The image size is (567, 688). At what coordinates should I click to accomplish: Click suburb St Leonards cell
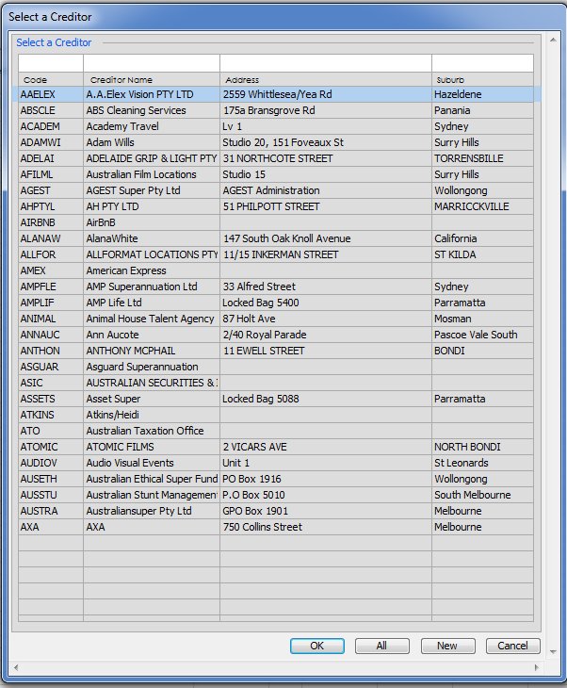pos(482,463)
